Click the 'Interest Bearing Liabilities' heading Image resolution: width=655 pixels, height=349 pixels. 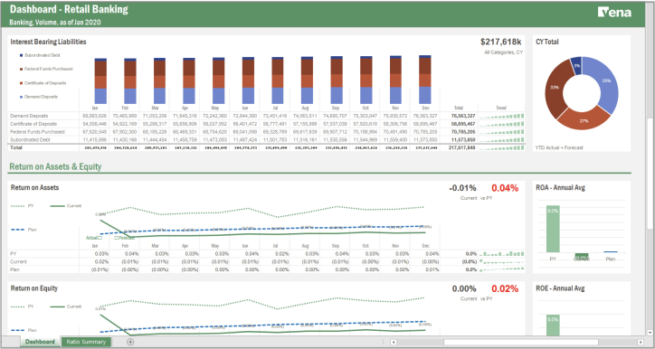pyautogui.click(x=49, y=42)
